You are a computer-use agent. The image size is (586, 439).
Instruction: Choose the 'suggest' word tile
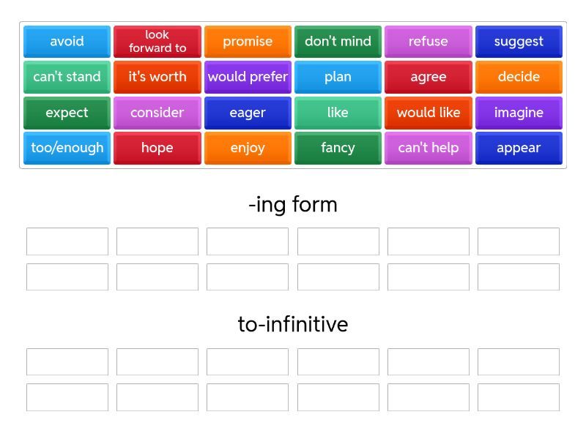pos(519,42)
